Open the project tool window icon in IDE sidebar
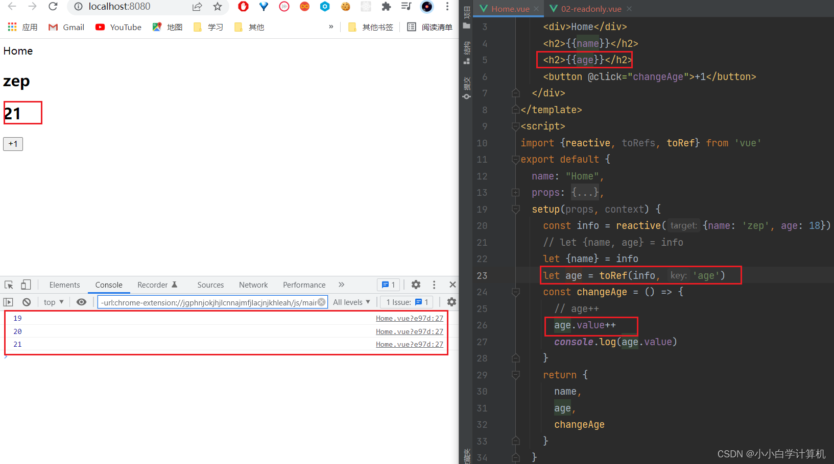834x464 pixels. pos(467,17)
